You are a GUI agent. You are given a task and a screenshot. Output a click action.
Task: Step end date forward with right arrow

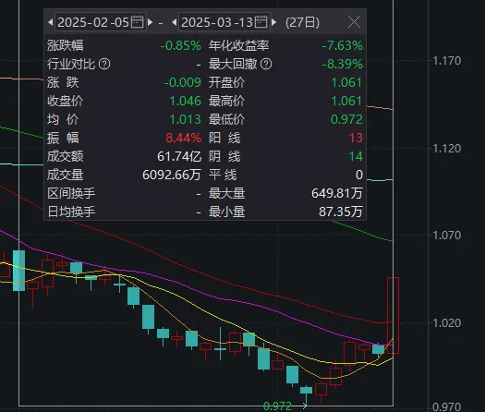point(274,22)
